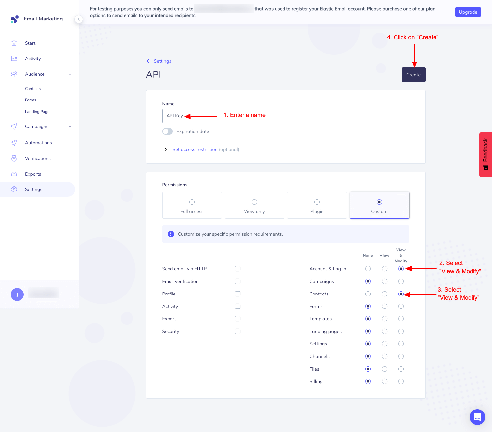The width and height of the screenshot is (492, 432).
Task: Click the Campaigns paper plane icon
Action: pos(14,127)
